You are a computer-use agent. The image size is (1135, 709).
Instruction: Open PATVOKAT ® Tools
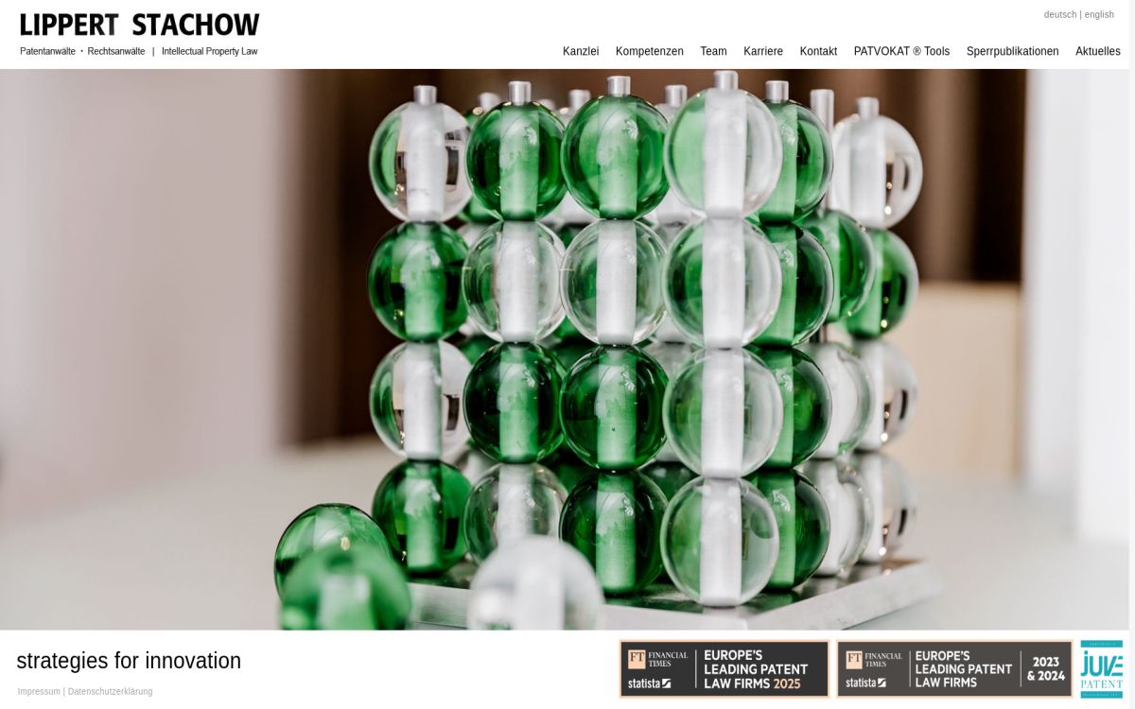click(901, 51)
